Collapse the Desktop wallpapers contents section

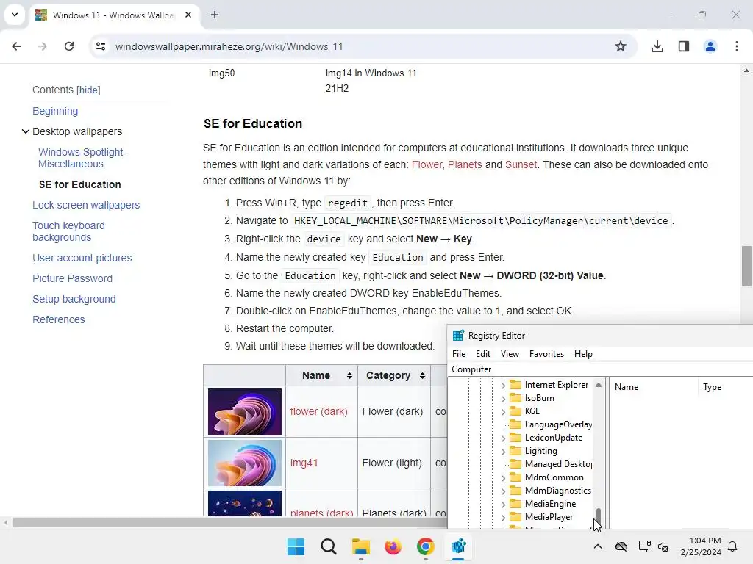[x=26, y=131]
